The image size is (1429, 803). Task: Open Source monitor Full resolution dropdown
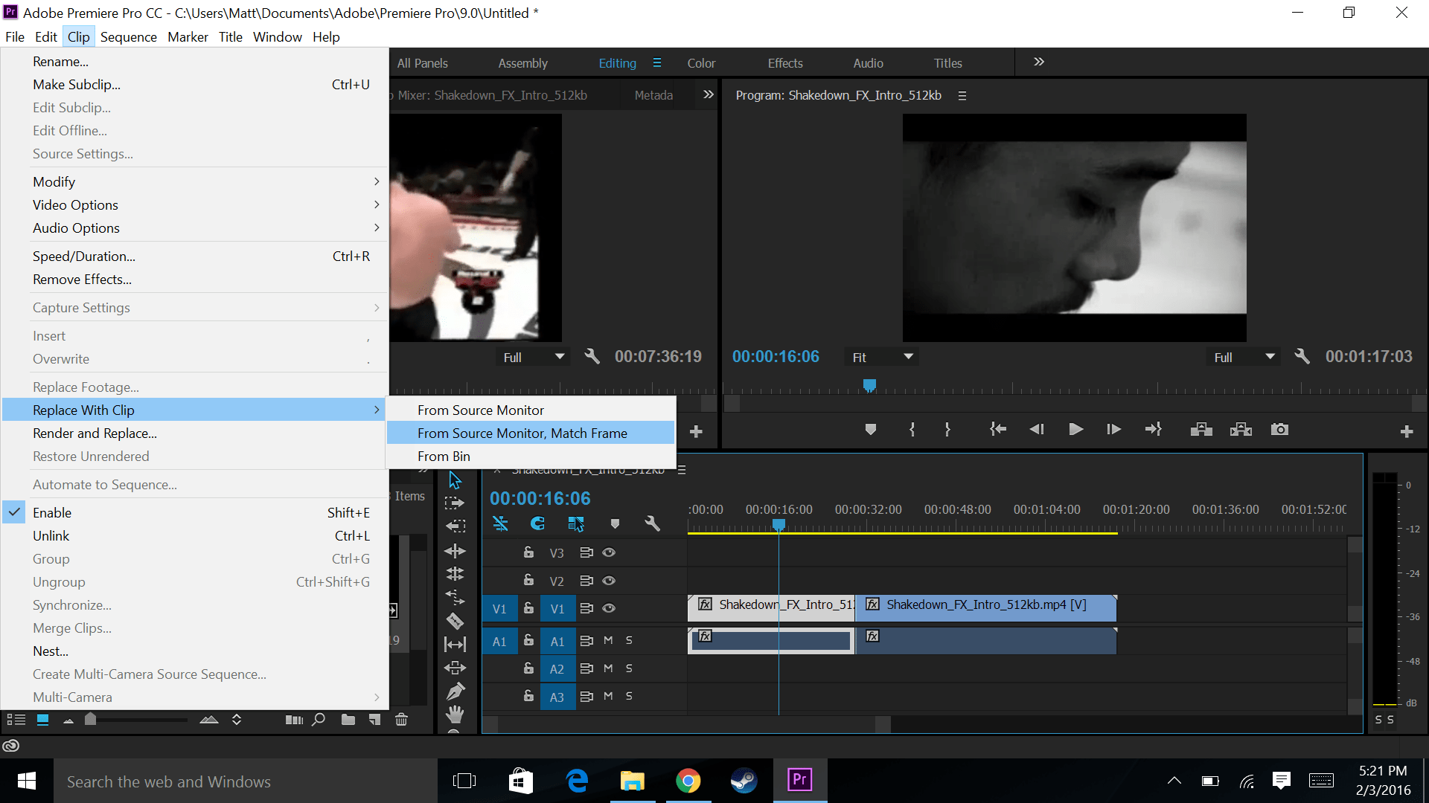(x=533, y=357)
